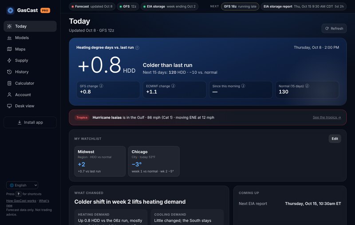Select the Chicago watchlist card
The image size is (355, 225).
(154, 161)
